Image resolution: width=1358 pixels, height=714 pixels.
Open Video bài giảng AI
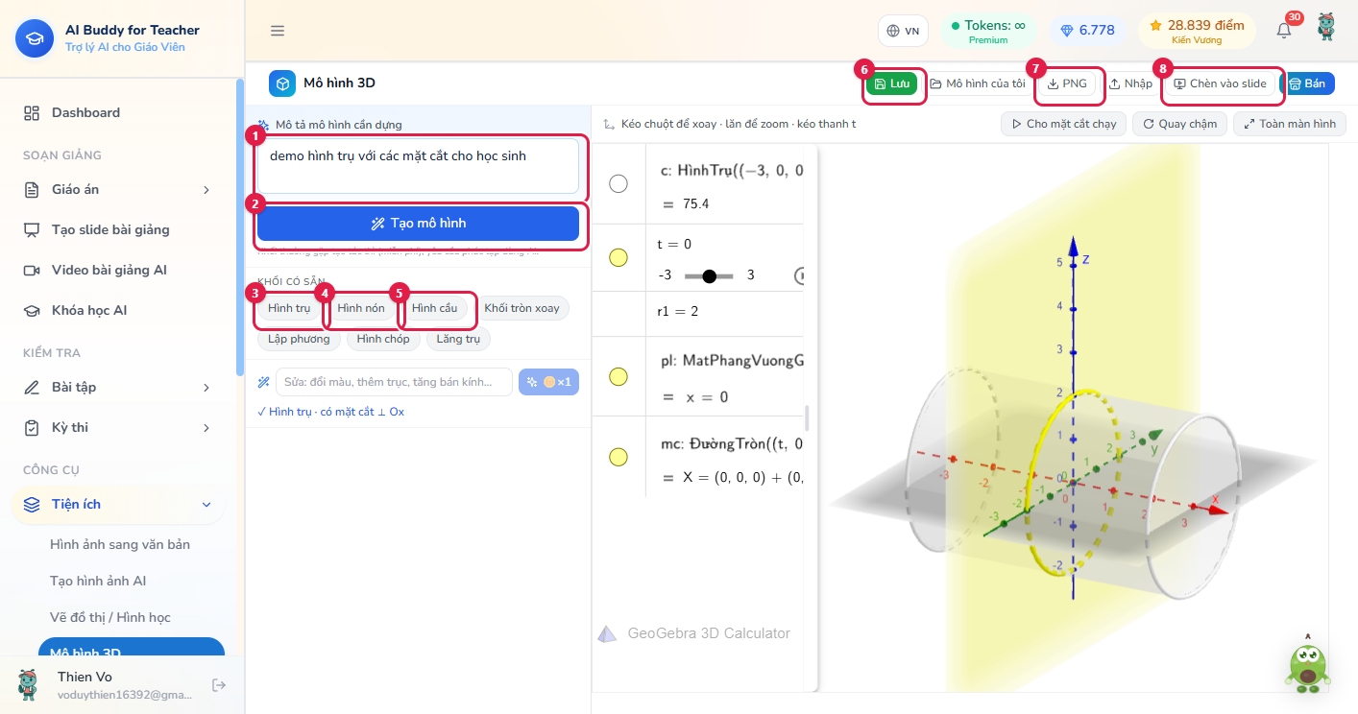117,270
